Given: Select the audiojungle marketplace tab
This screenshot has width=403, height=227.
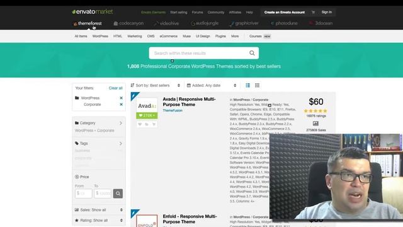Looking at the screenshot, I should [205, 23].
